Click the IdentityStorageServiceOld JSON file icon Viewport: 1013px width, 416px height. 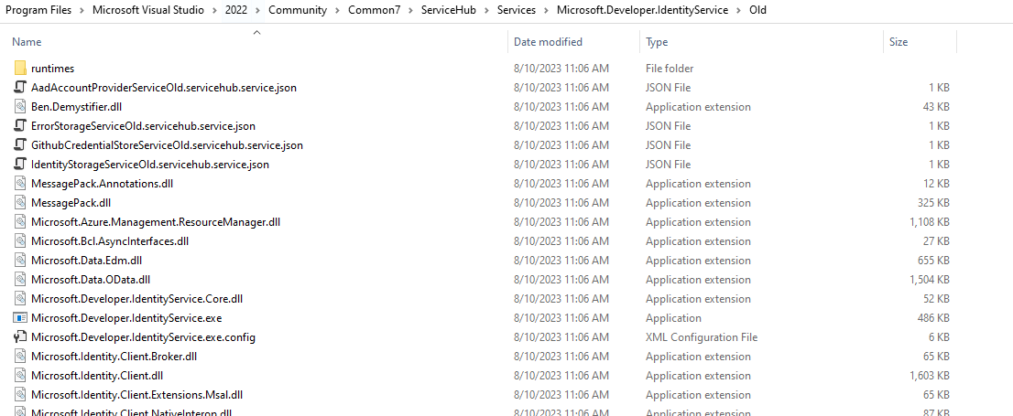tap(20, 165)
